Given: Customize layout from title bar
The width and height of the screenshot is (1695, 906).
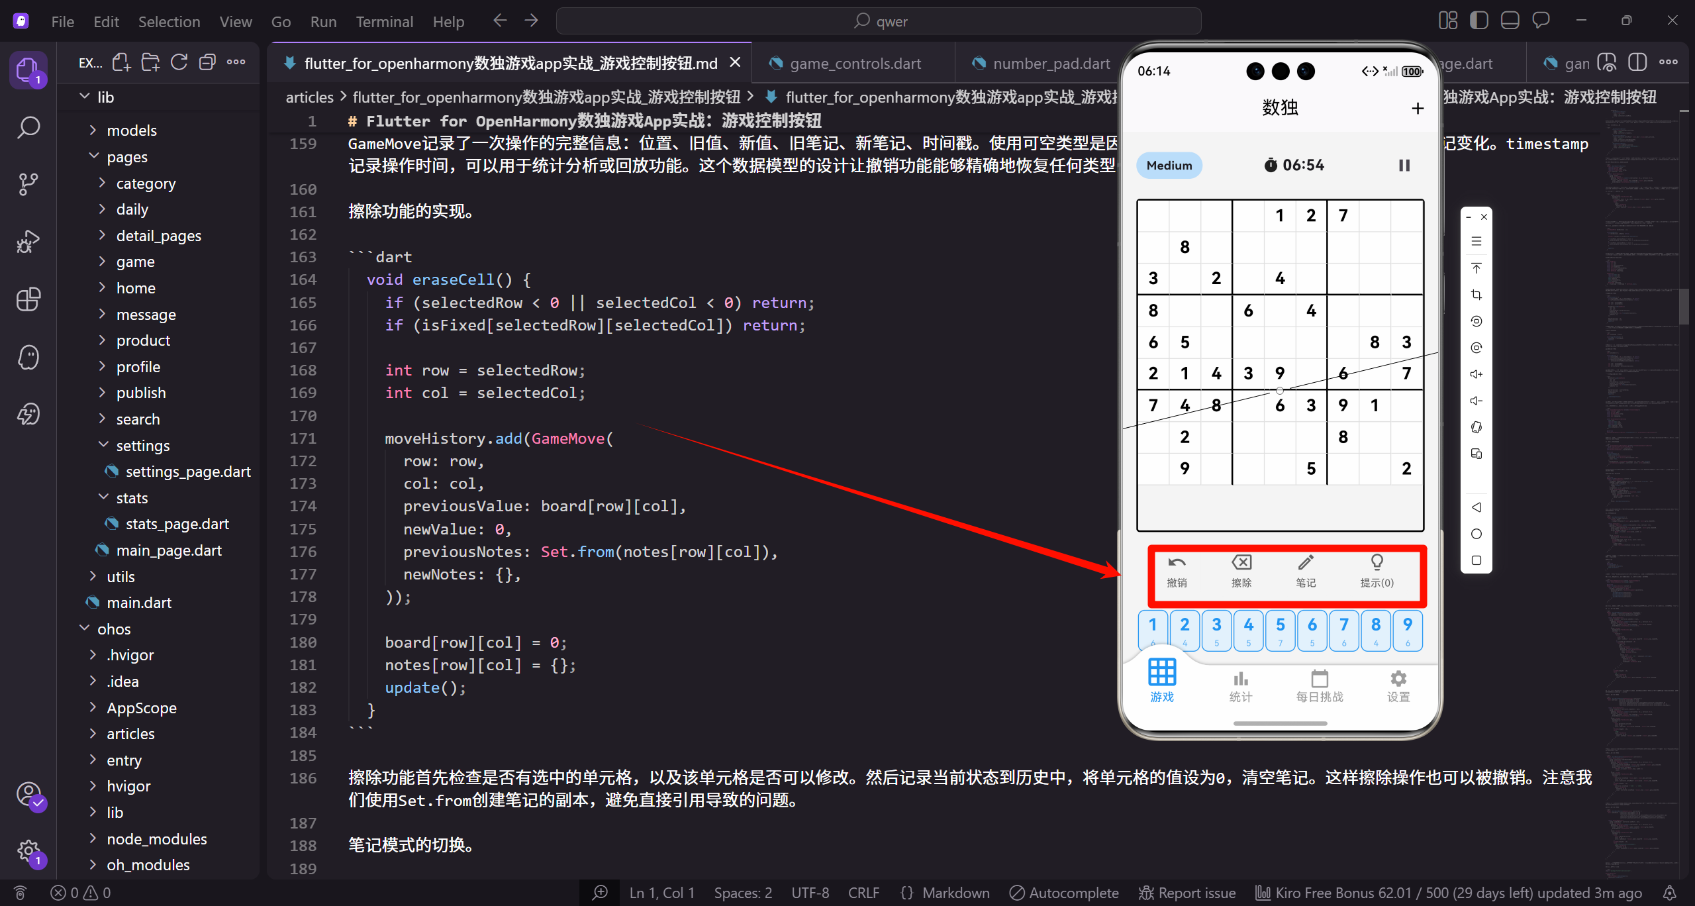Looking at the screenshot, I should 1448,21.
